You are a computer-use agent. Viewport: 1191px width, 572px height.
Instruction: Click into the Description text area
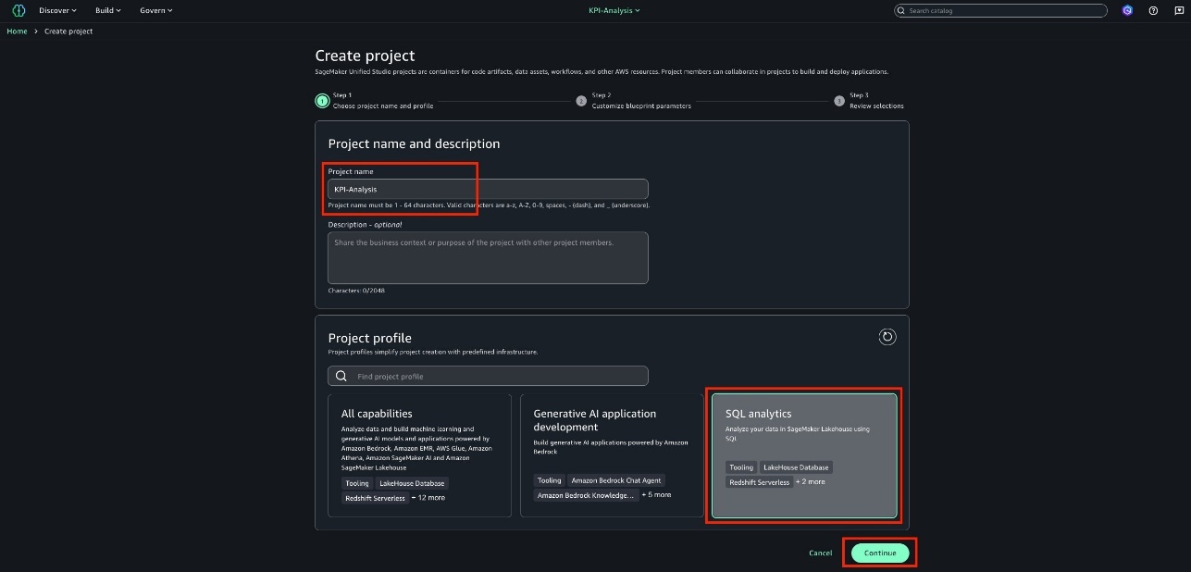point(488,257)
